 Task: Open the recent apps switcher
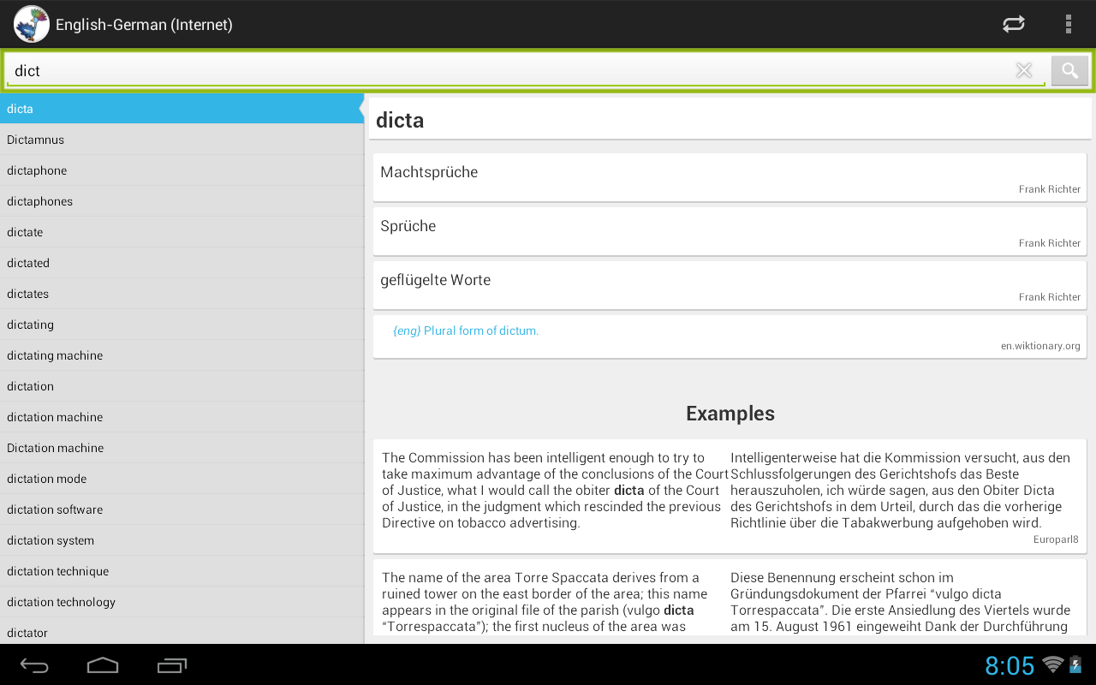[171, 664]
